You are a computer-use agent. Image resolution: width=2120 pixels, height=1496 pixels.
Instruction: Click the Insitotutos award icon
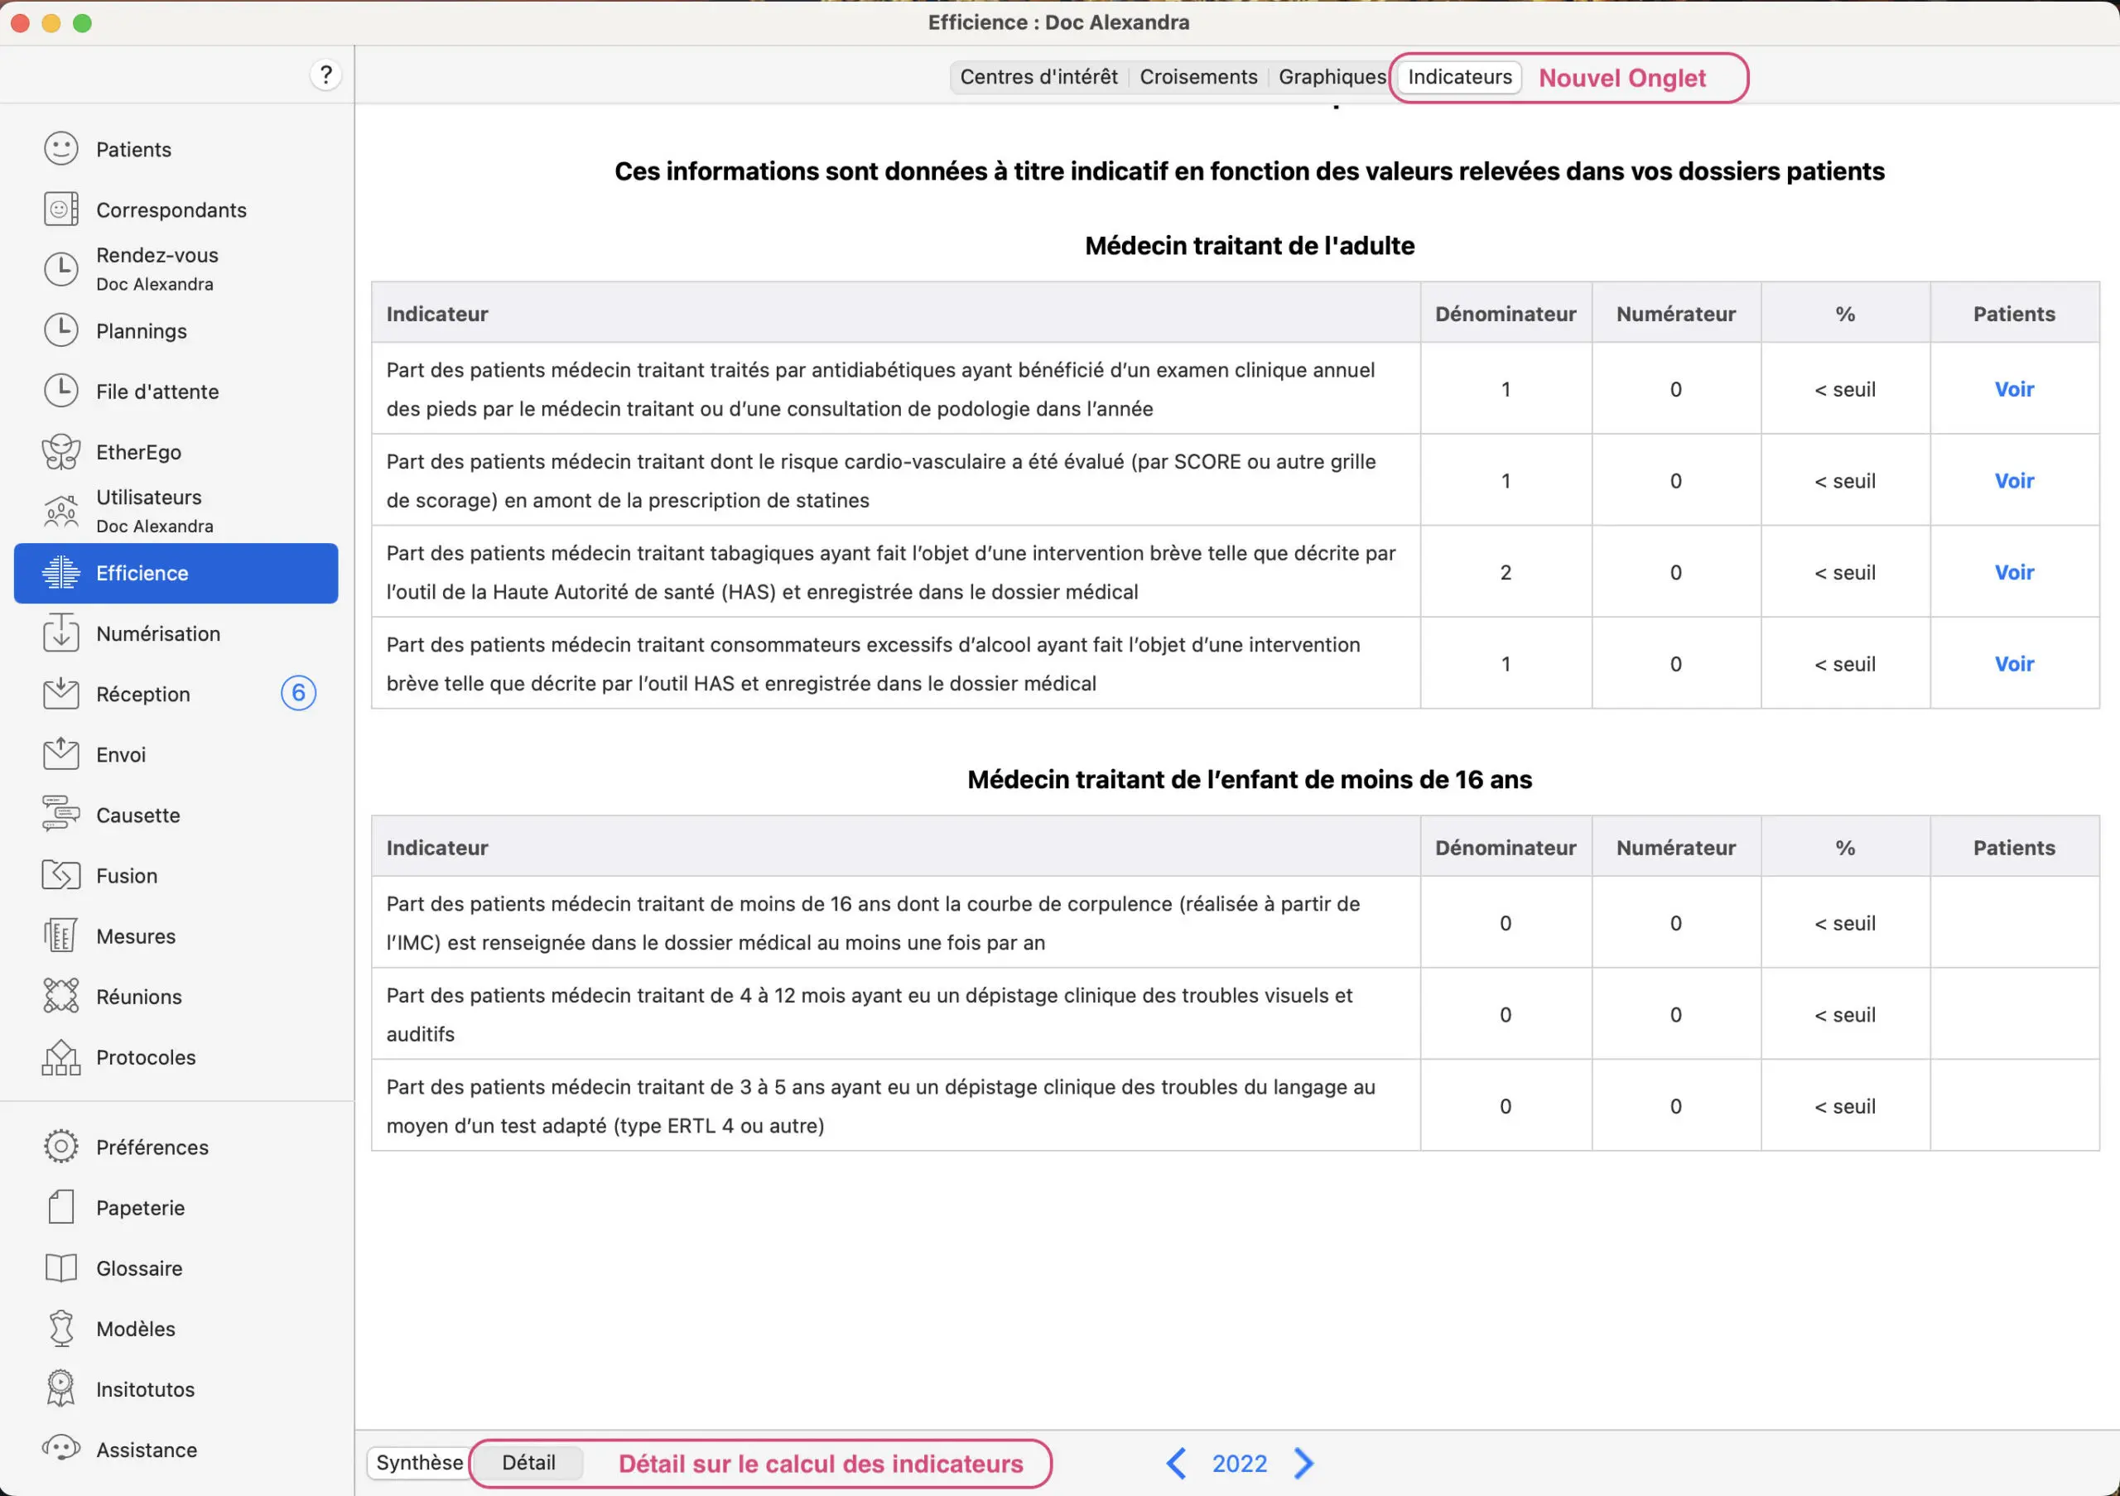click(x=61, y=1389)
